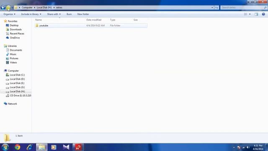Sort by Date modified column header
The image size is (268, 151).
[x=94, y=20]
